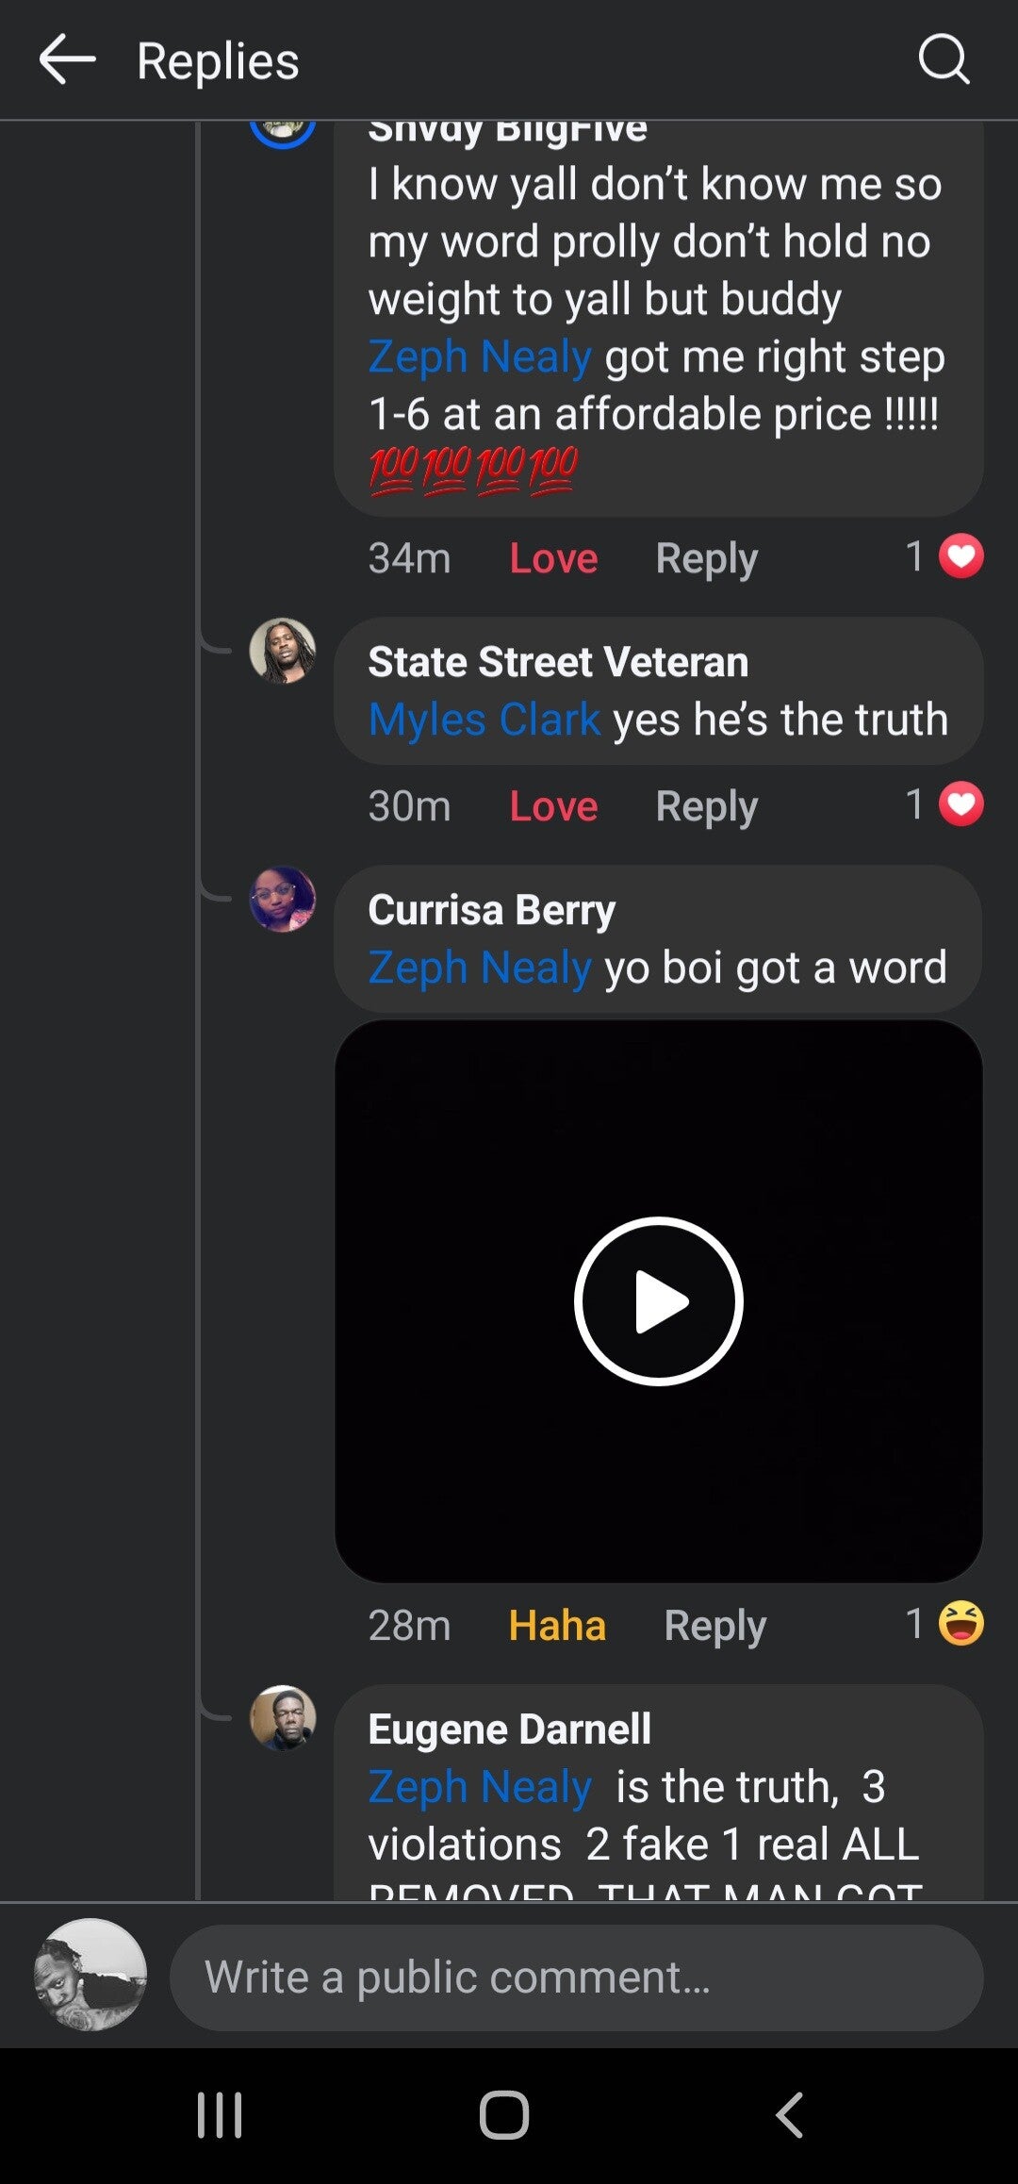Open Eugene Darnell's profile picture
Screen dimensions: 1018x2184
(x=282, y=1717)
